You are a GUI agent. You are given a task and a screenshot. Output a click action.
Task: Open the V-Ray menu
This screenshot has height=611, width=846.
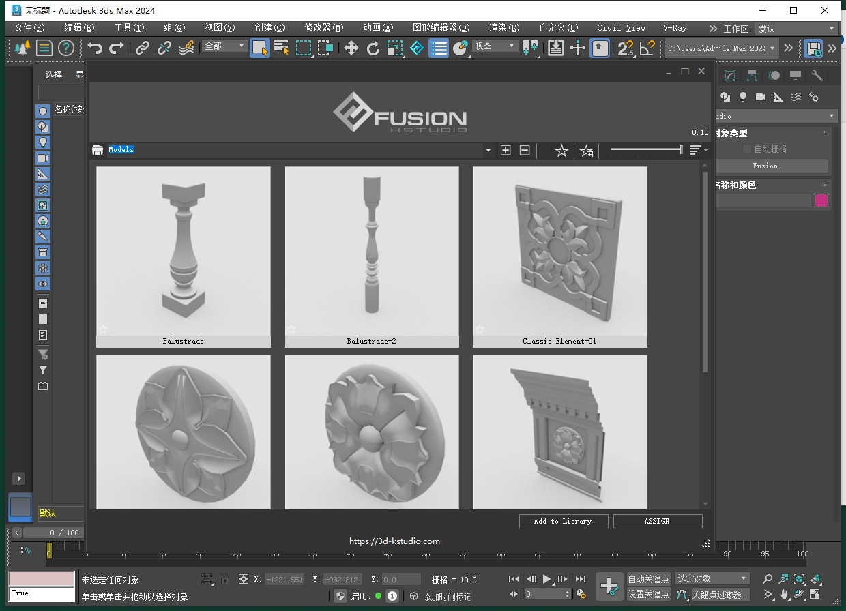click(675, 28)
